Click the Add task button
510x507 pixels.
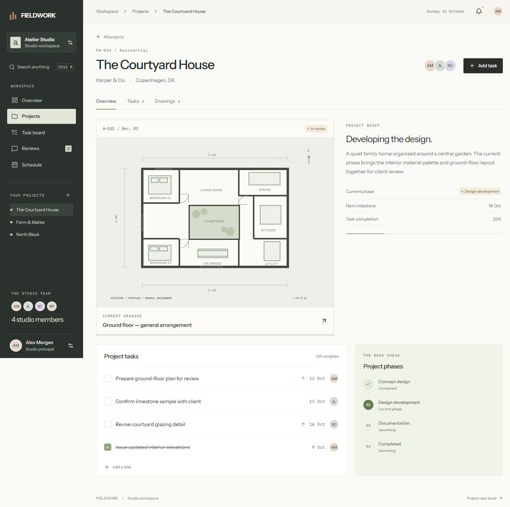point(483,66)
